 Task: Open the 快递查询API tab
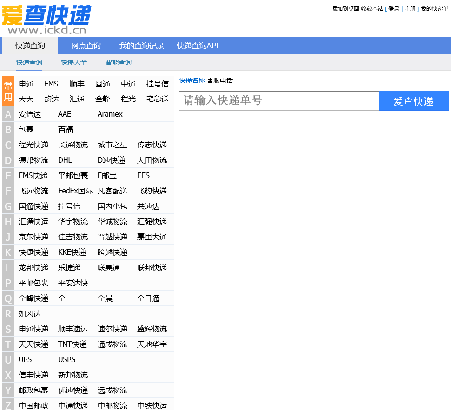click(198, 46)
